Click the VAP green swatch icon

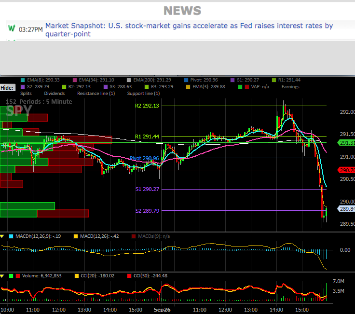[240, 87]
